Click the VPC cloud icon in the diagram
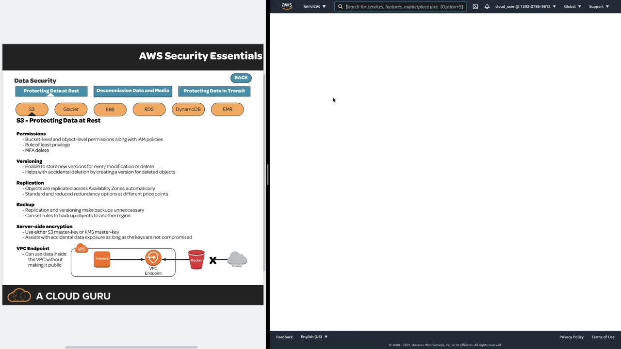Viewport: 621px width, 349px height. coord(82,249)
